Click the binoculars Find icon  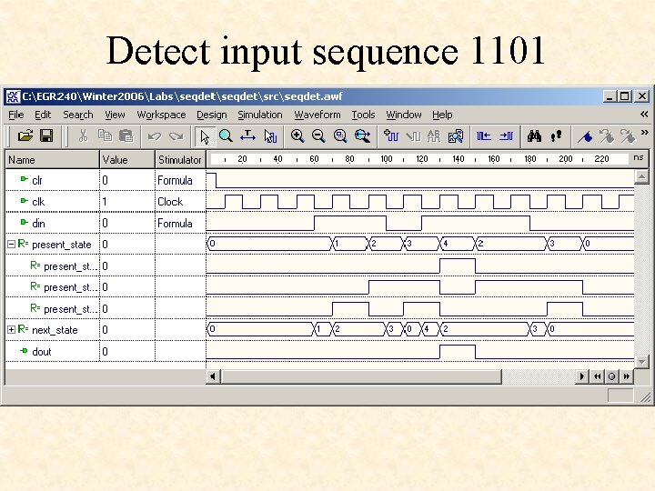[534, 135]
